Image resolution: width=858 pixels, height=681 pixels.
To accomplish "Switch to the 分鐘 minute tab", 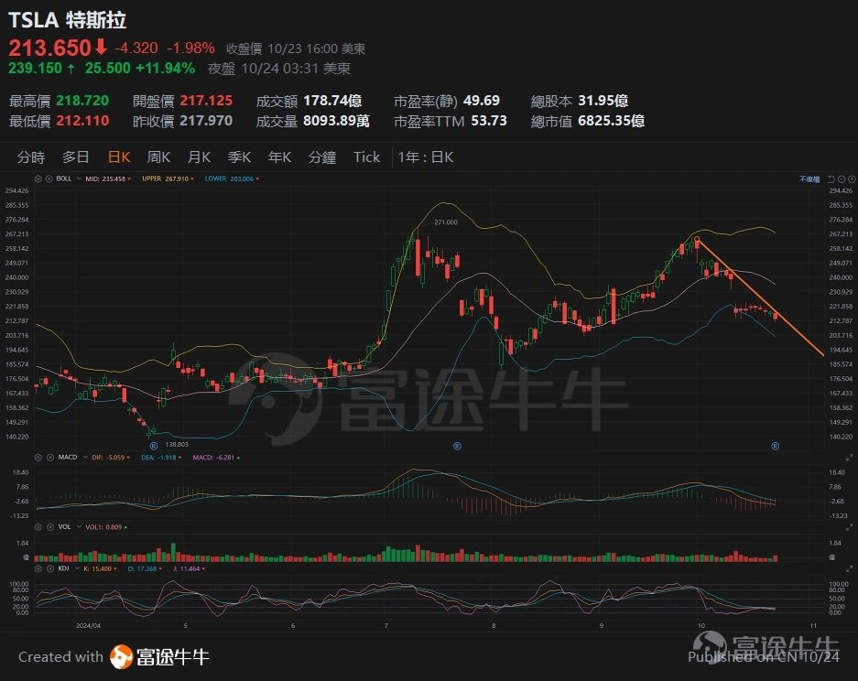I will 322,157.
